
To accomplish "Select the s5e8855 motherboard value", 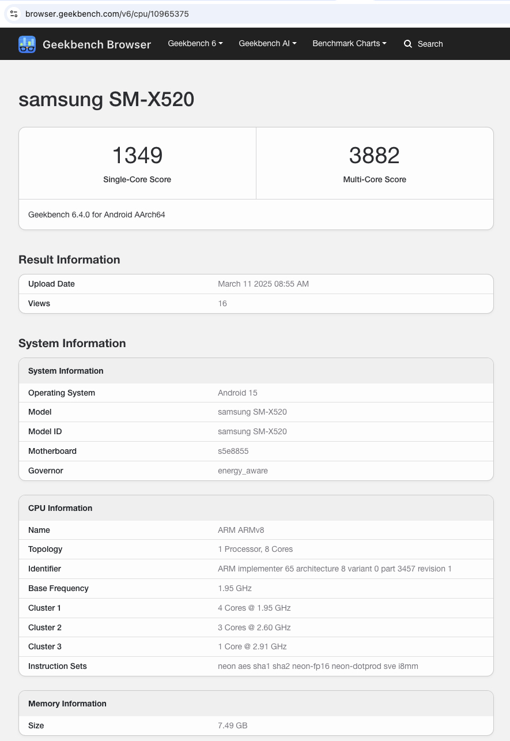I will pos(233,451).
